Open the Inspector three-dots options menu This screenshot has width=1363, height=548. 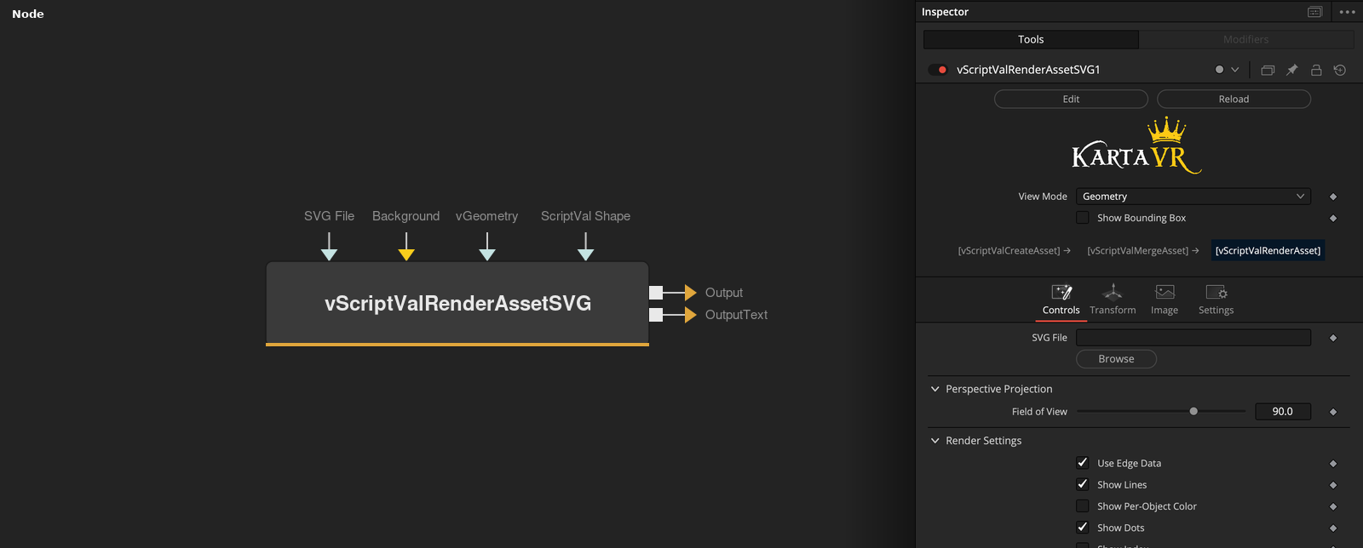pos(1347,12)
